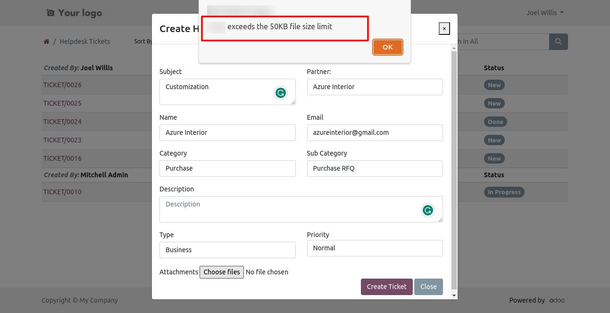Click the New badge for TICKET/0026
Viewport: 610px width, 313px height.
494,85
